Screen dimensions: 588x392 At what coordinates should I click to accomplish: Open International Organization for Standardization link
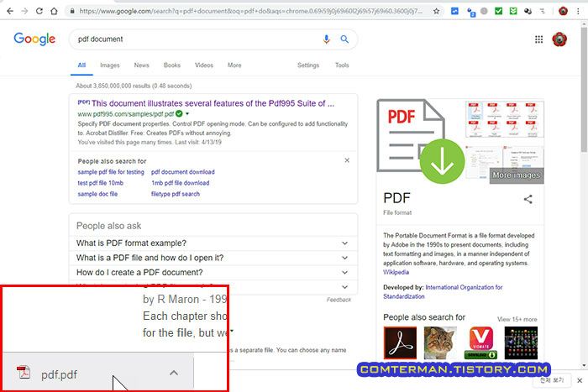pos(443,291)
